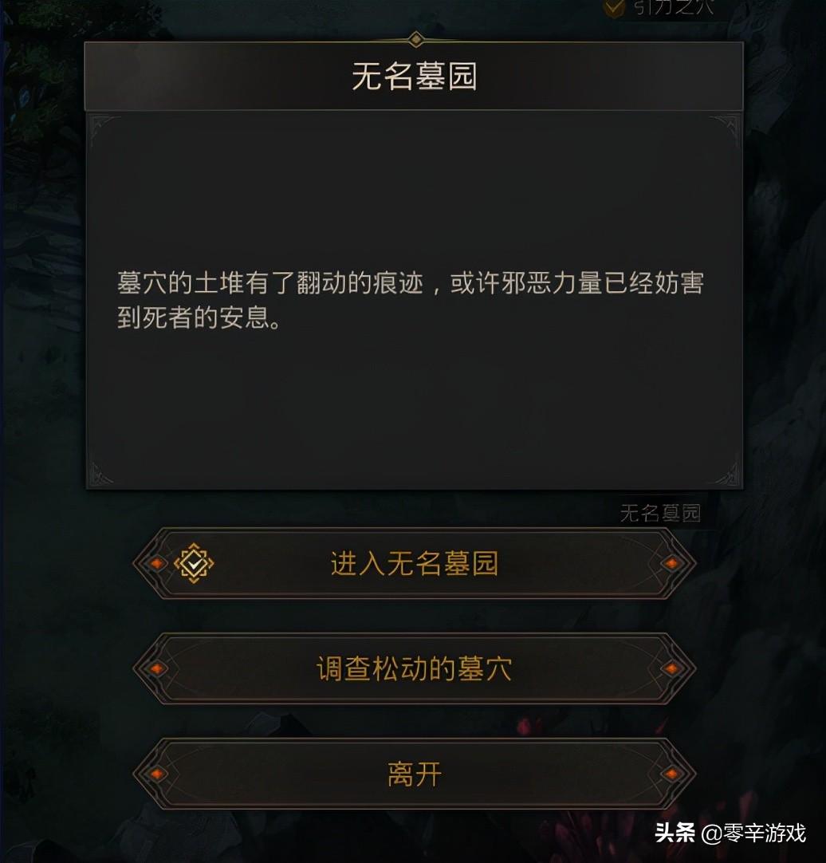Click gold diamond ornament atop the dialog
The width and height of the screenshot is (826, 863).
click(x=416, y=39)
